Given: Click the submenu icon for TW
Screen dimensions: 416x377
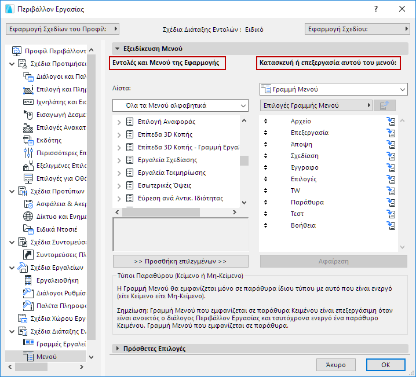Looking at the screenshot, I should coord(391,191).
